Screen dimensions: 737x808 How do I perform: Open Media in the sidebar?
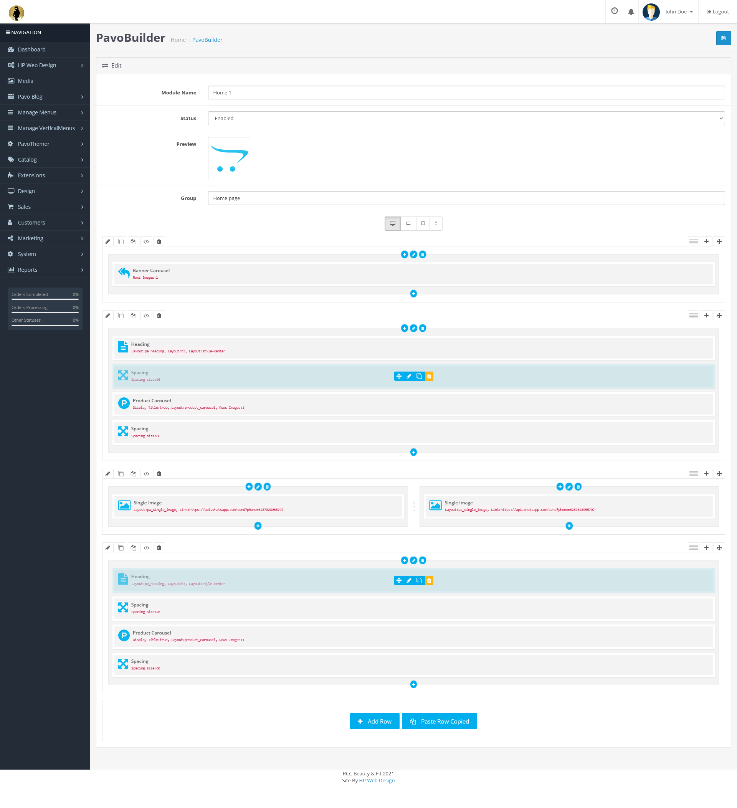26,81
